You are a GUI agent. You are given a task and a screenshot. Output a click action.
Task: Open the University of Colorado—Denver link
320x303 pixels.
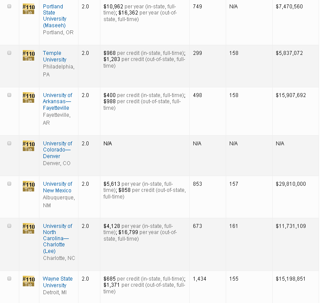tap(57, 150)
